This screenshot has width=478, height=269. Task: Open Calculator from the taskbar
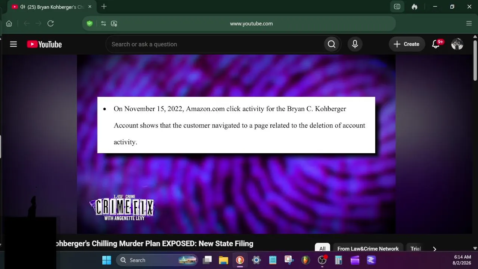(338, 260)
